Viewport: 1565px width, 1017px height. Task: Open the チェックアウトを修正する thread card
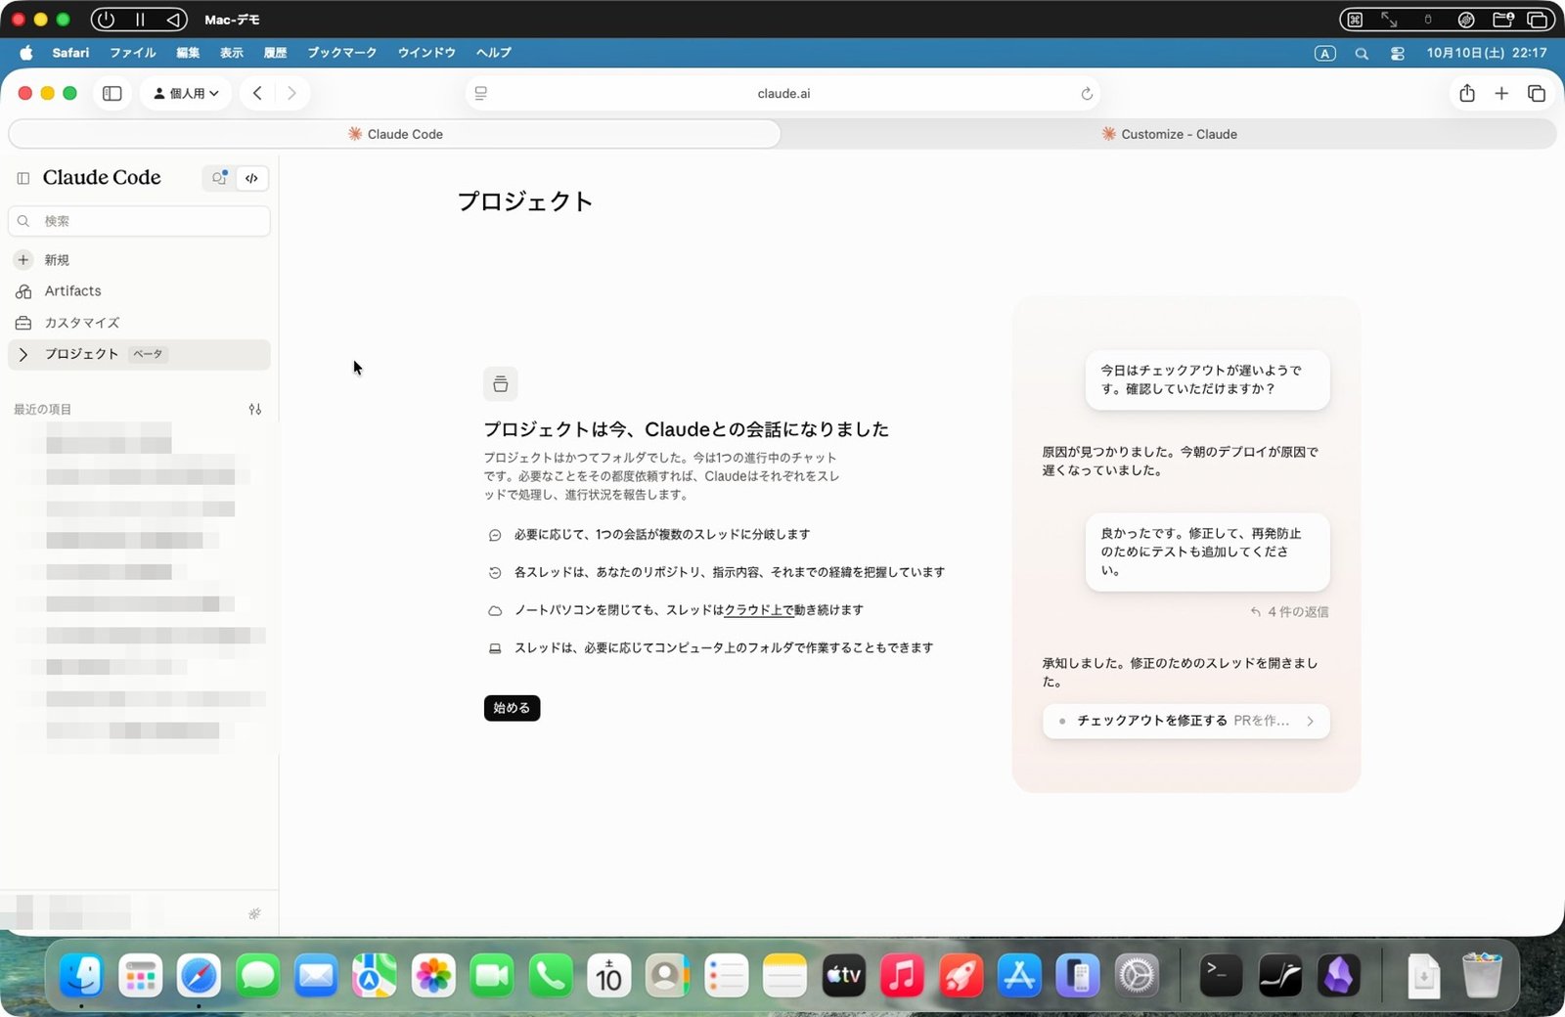click(x=1185, y=721)
